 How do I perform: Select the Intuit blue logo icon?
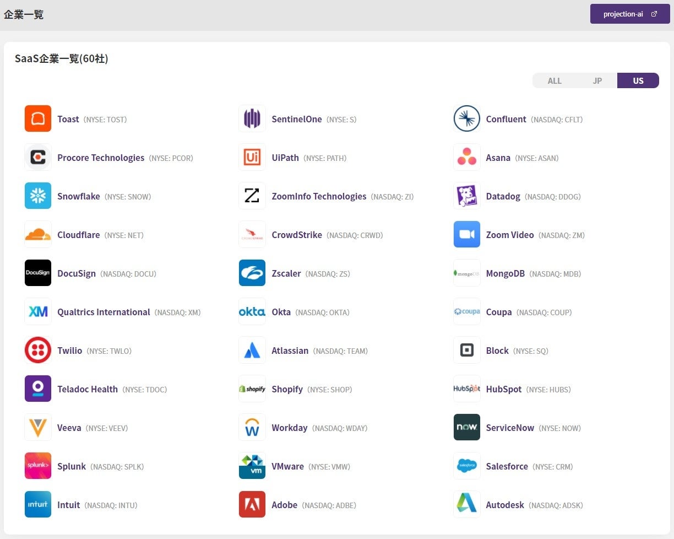point(38,504)
